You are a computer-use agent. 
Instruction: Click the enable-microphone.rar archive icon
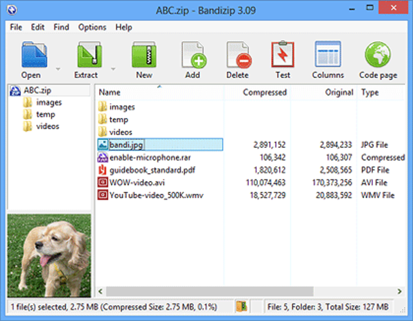point(103,157)
